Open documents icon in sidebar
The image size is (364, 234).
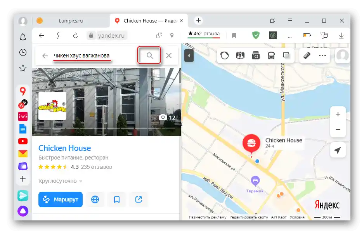tap(23, 129)
